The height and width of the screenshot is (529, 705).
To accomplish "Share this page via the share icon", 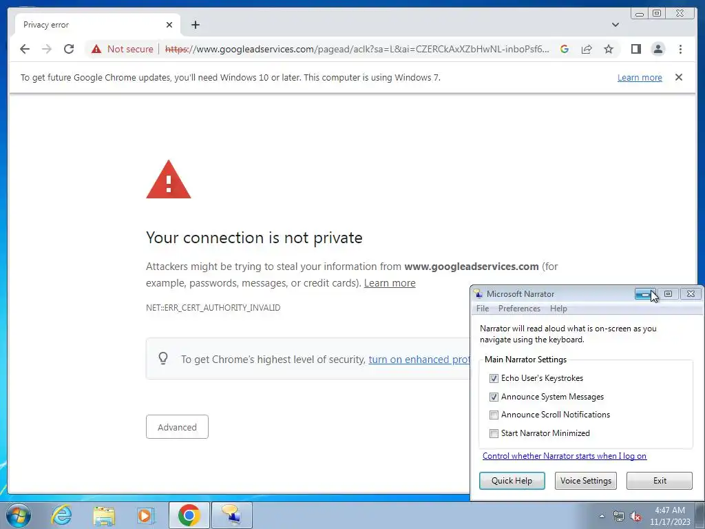I will (587, 49).
